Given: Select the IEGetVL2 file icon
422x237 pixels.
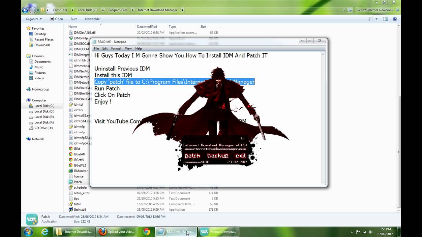Looking at the screenshot, I should click(71, 165).
